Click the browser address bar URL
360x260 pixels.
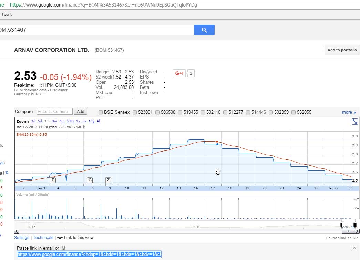click(x=103, y=5)
